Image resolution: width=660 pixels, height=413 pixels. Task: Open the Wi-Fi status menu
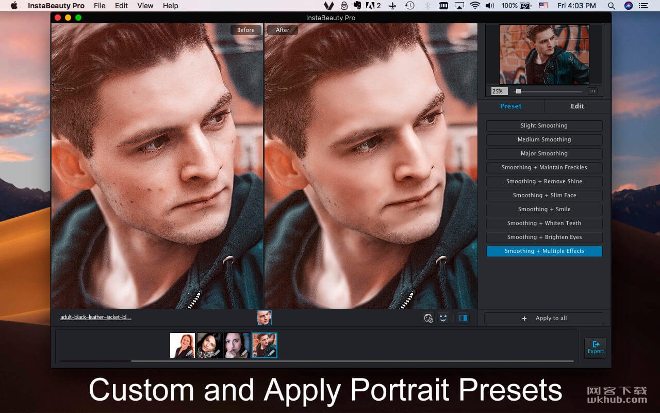[x=475, y=6]
